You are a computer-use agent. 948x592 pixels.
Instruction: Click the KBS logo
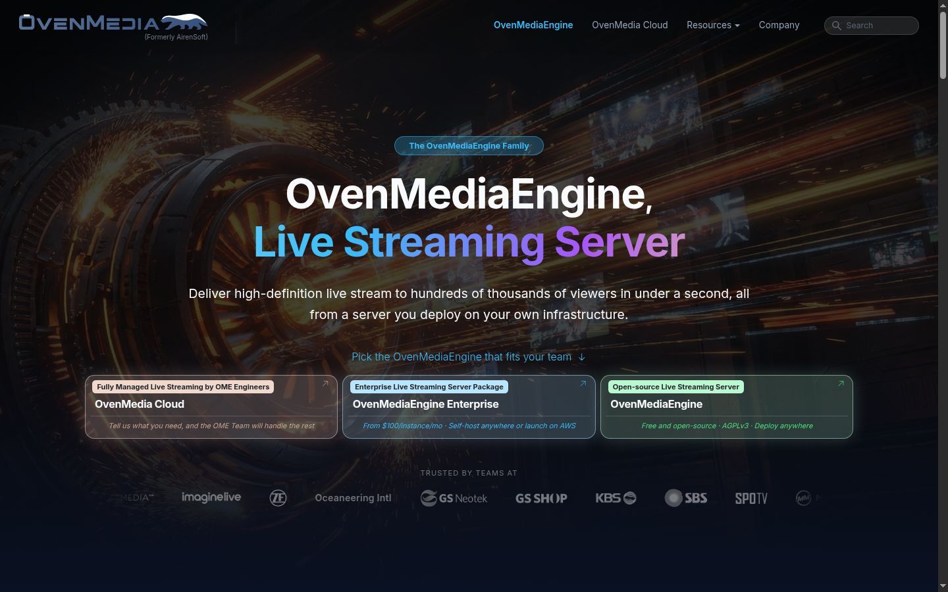tap(616, 498)
